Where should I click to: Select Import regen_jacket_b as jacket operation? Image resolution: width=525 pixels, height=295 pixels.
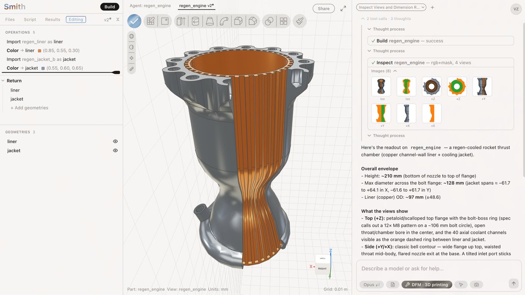tap(41, 59)
